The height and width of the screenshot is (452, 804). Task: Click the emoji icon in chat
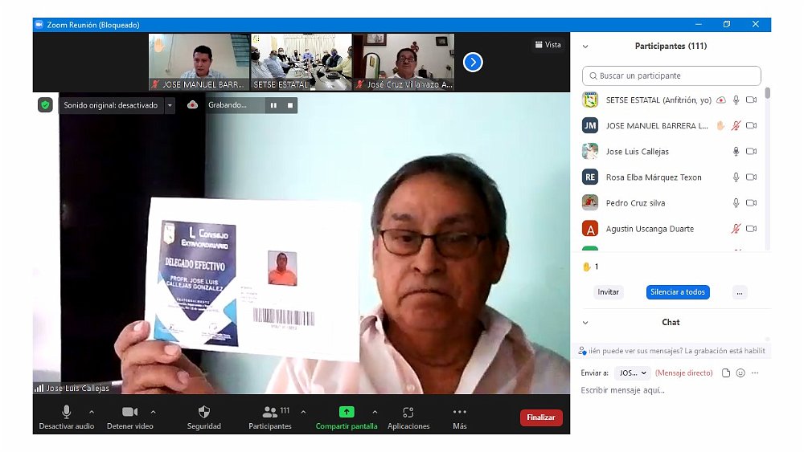[740, 373]
